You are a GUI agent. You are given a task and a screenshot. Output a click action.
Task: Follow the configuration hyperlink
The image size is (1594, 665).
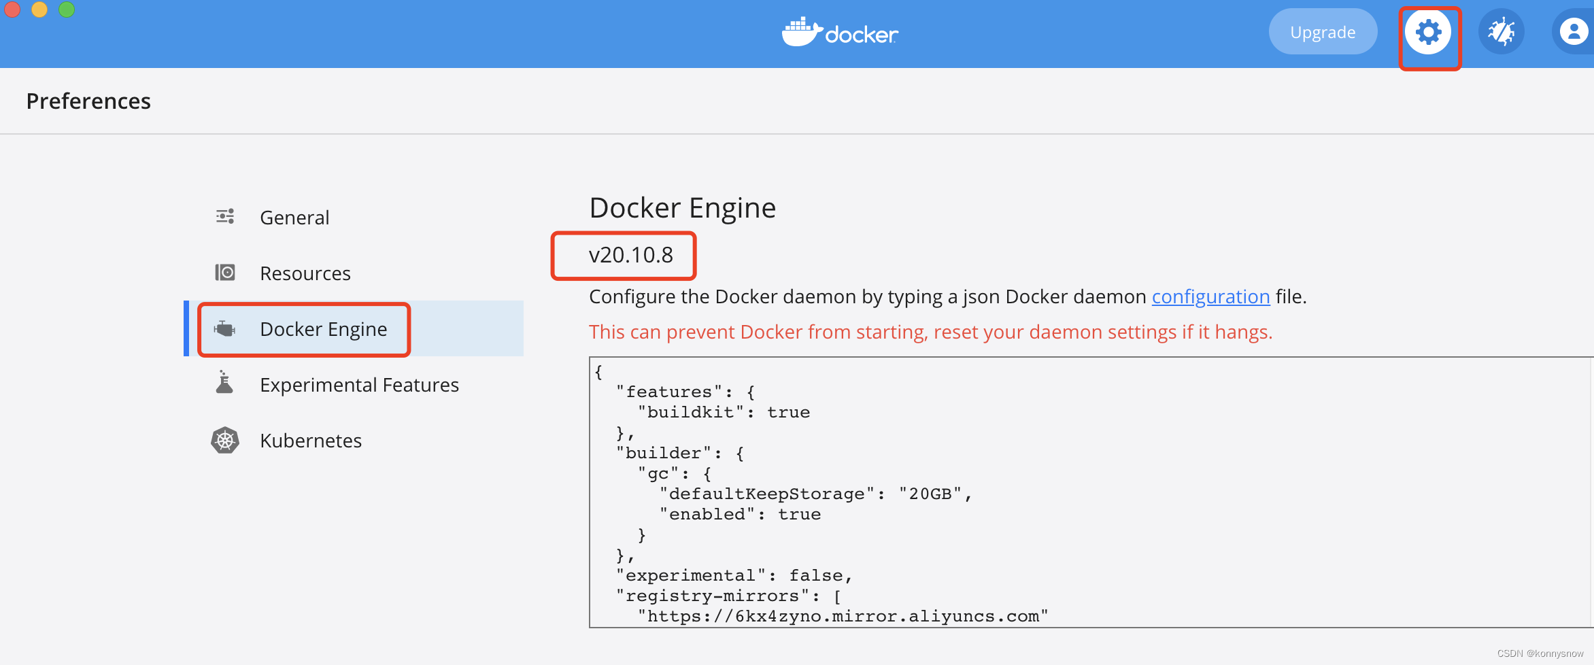(1210, 297)
